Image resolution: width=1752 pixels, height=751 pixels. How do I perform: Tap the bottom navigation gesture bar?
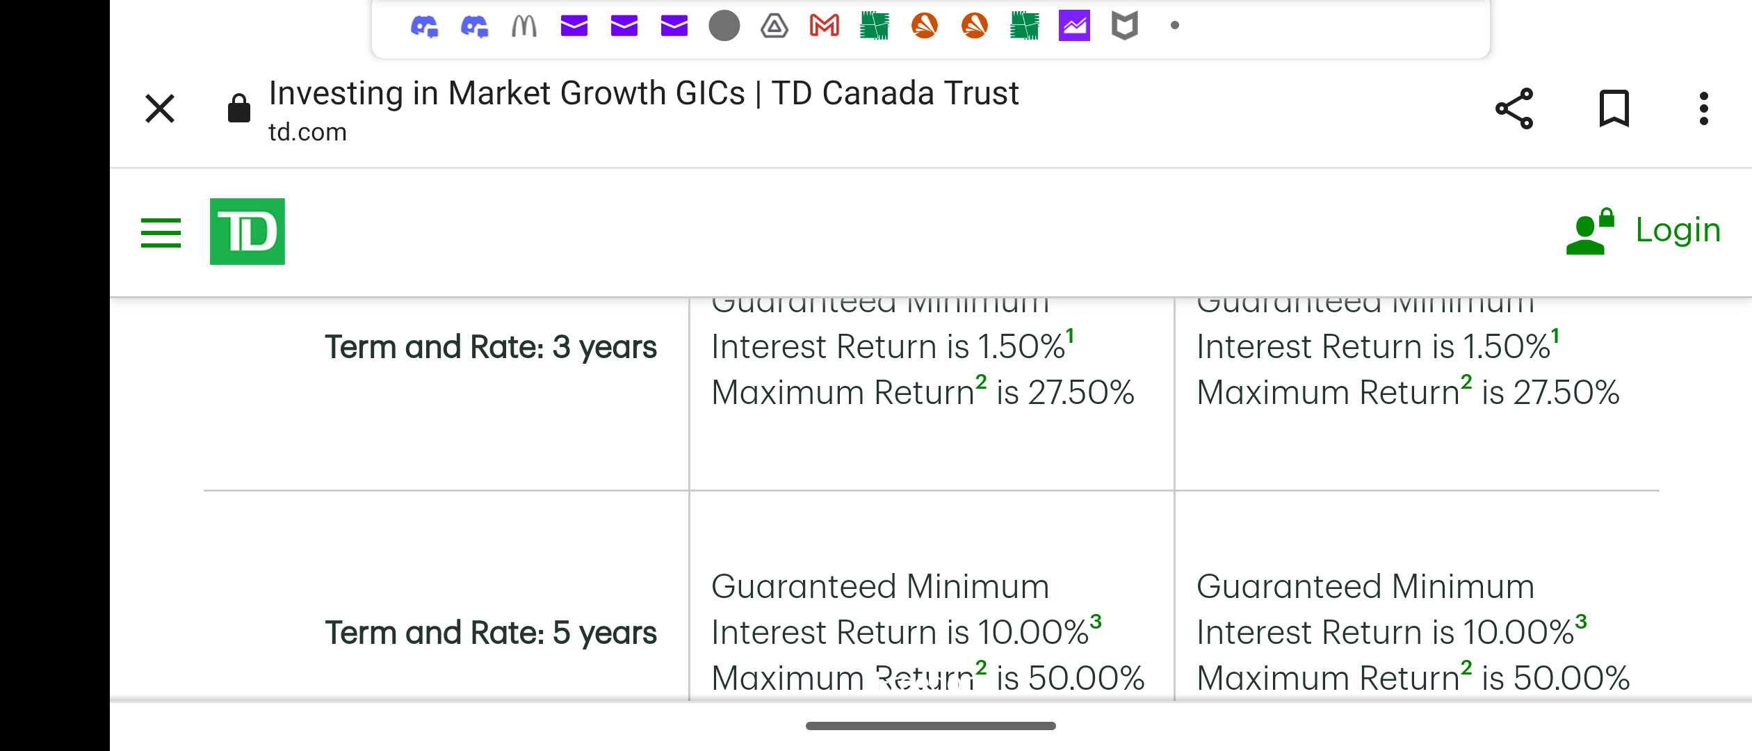tap(930, 726)
